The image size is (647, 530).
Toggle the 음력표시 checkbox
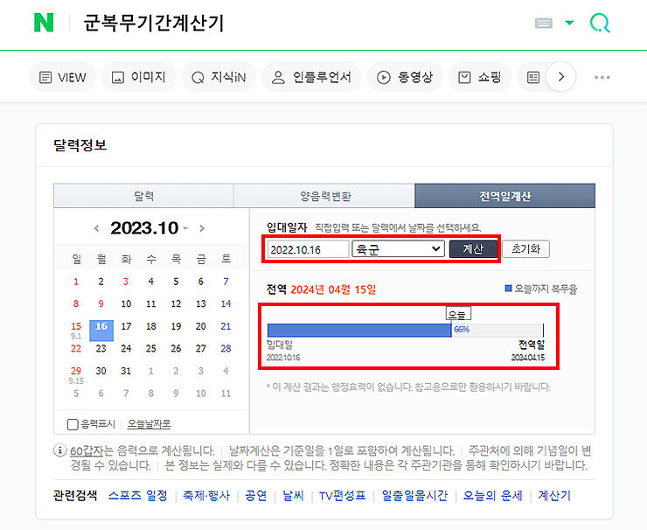click(73, 424)
